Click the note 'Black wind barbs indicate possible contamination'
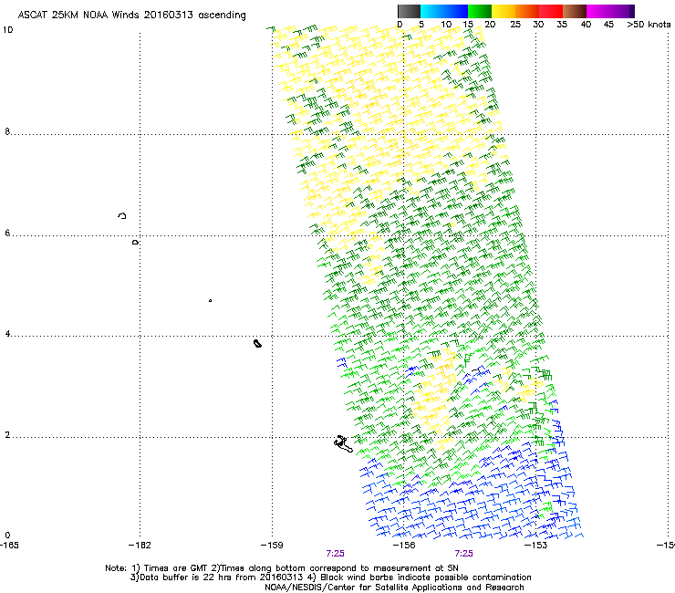The height and width of the screenshot is (593, 675). coord(426,577)
